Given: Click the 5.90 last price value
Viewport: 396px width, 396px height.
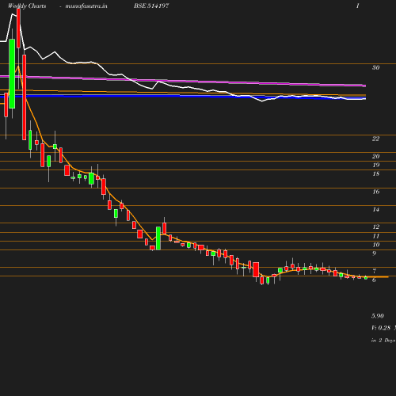Looking at the screenshot, I should click(x=378, y=316).
